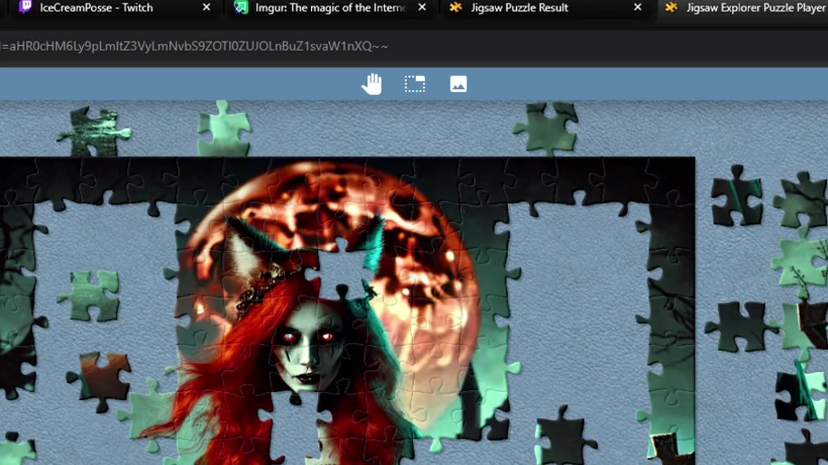The width and height of the screenshot is (828, 465).
Task: Click the woman's face in the assembled puzzle
Action: pos(309,346)
